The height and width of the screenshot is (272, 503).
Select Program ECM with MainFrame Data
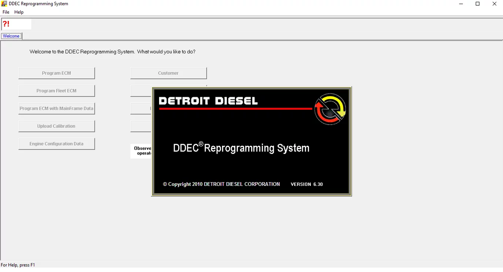coord(56,108)
